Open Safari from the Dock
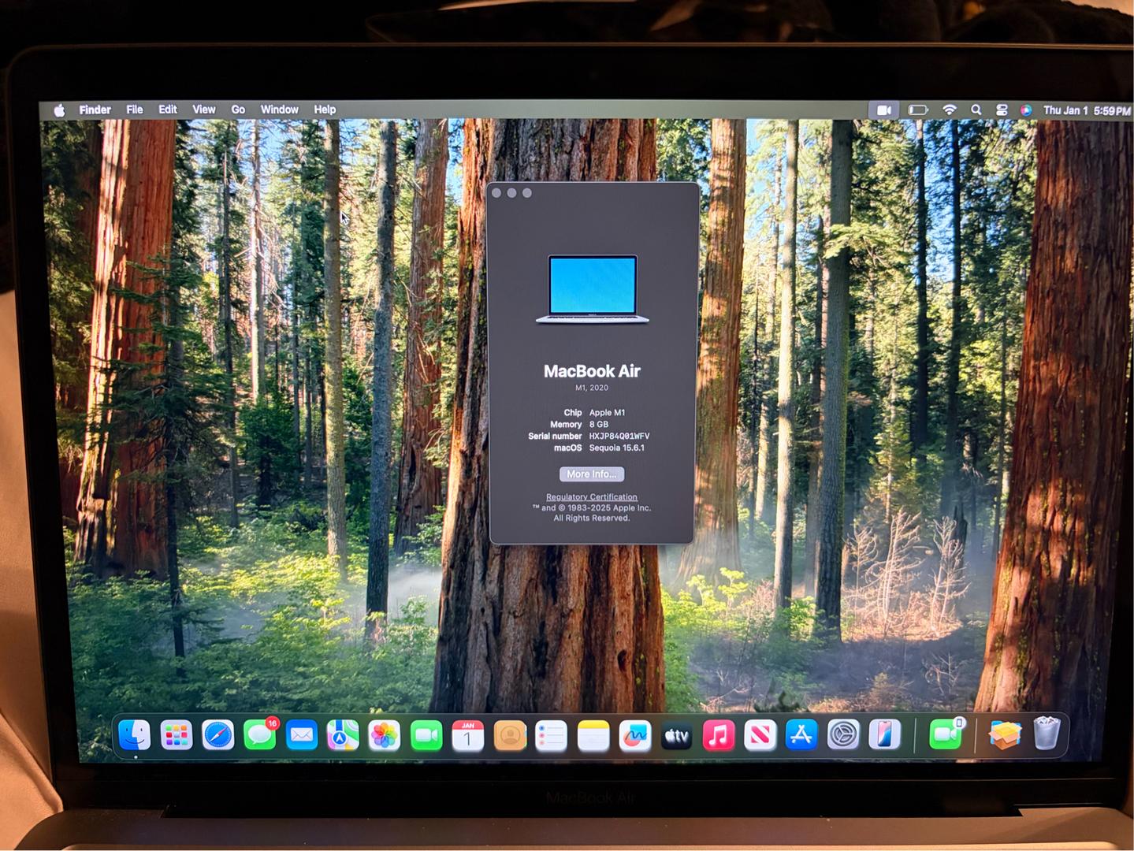The height and width of the screenshot is (851, 1134). 218,735
